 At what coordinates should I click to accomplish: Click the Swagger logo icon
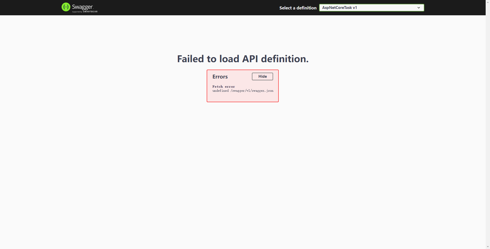point(66,7)
